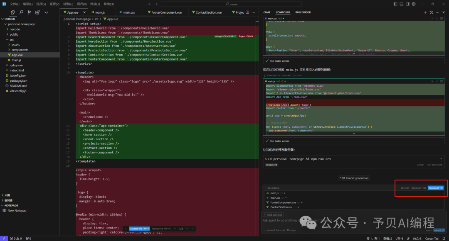Open Cursor settings gear icon

point(414,4)
